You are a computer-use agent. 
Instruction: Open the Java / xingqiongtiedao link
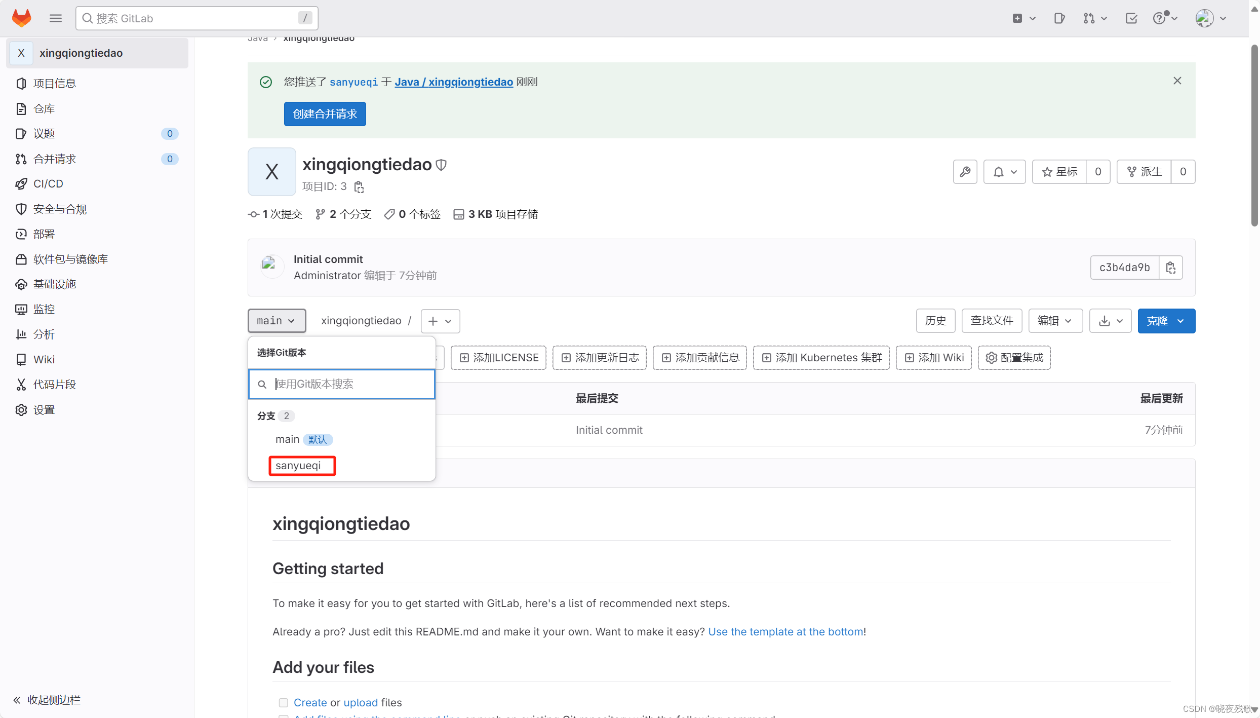click(x=454, y=82)
